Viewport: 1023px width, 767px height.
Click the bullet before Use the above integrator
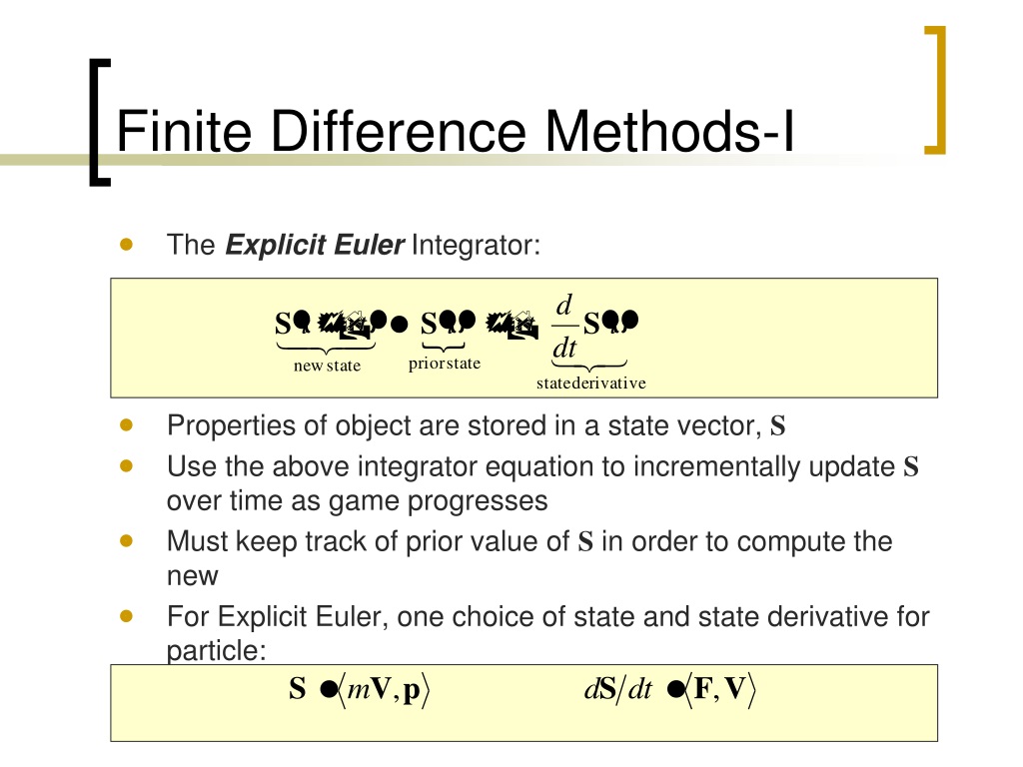tap(127, 466)
